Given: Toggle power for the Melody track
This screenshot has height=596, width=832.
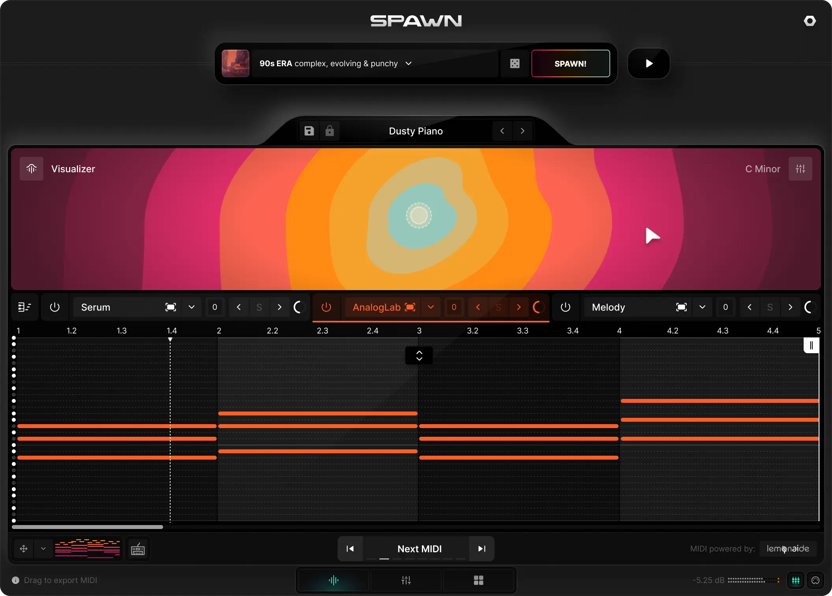Looking at the screenshot, I should 565,307.
